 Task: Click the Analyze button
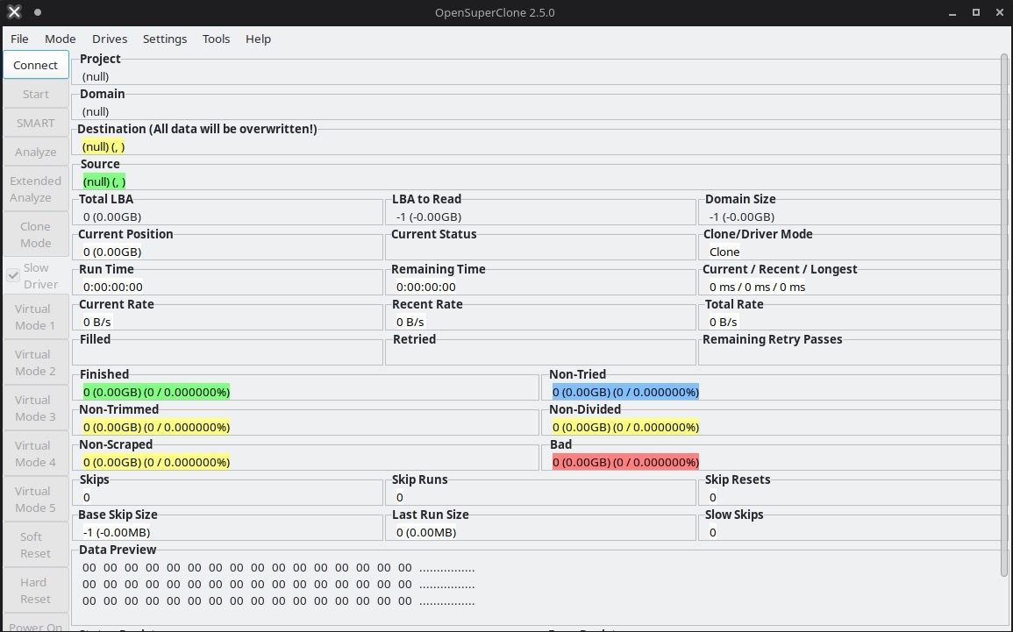[35, 152]
